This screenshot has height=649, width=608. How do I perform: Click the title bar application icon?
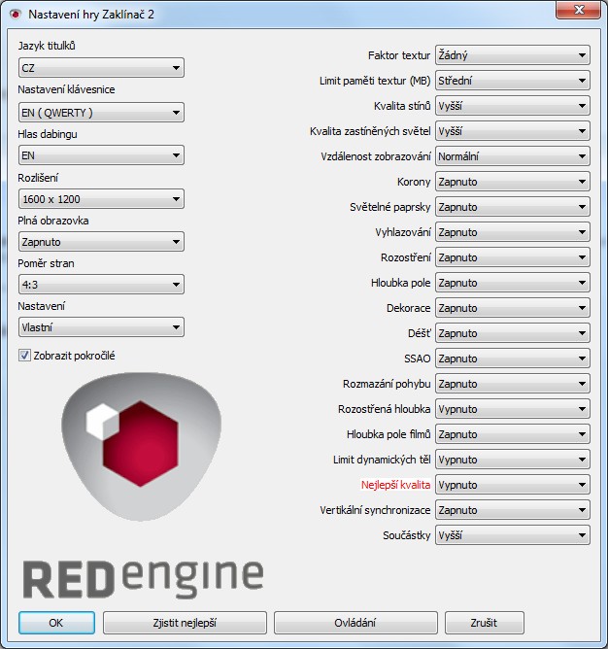(16, 14)
